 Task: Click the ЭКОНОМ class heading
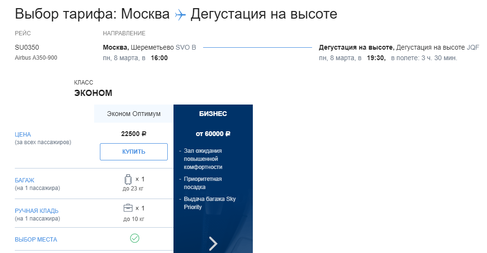(93, 93)
